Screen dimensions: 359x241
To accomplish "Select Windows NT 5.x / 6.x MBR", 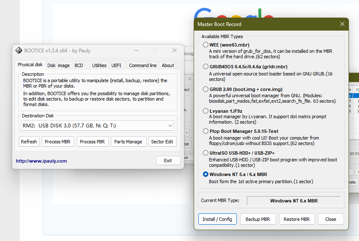I will (205, 174).
